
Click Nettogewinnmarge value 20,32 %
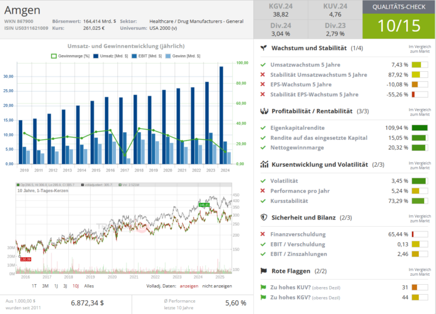click(x=398, y=148)
